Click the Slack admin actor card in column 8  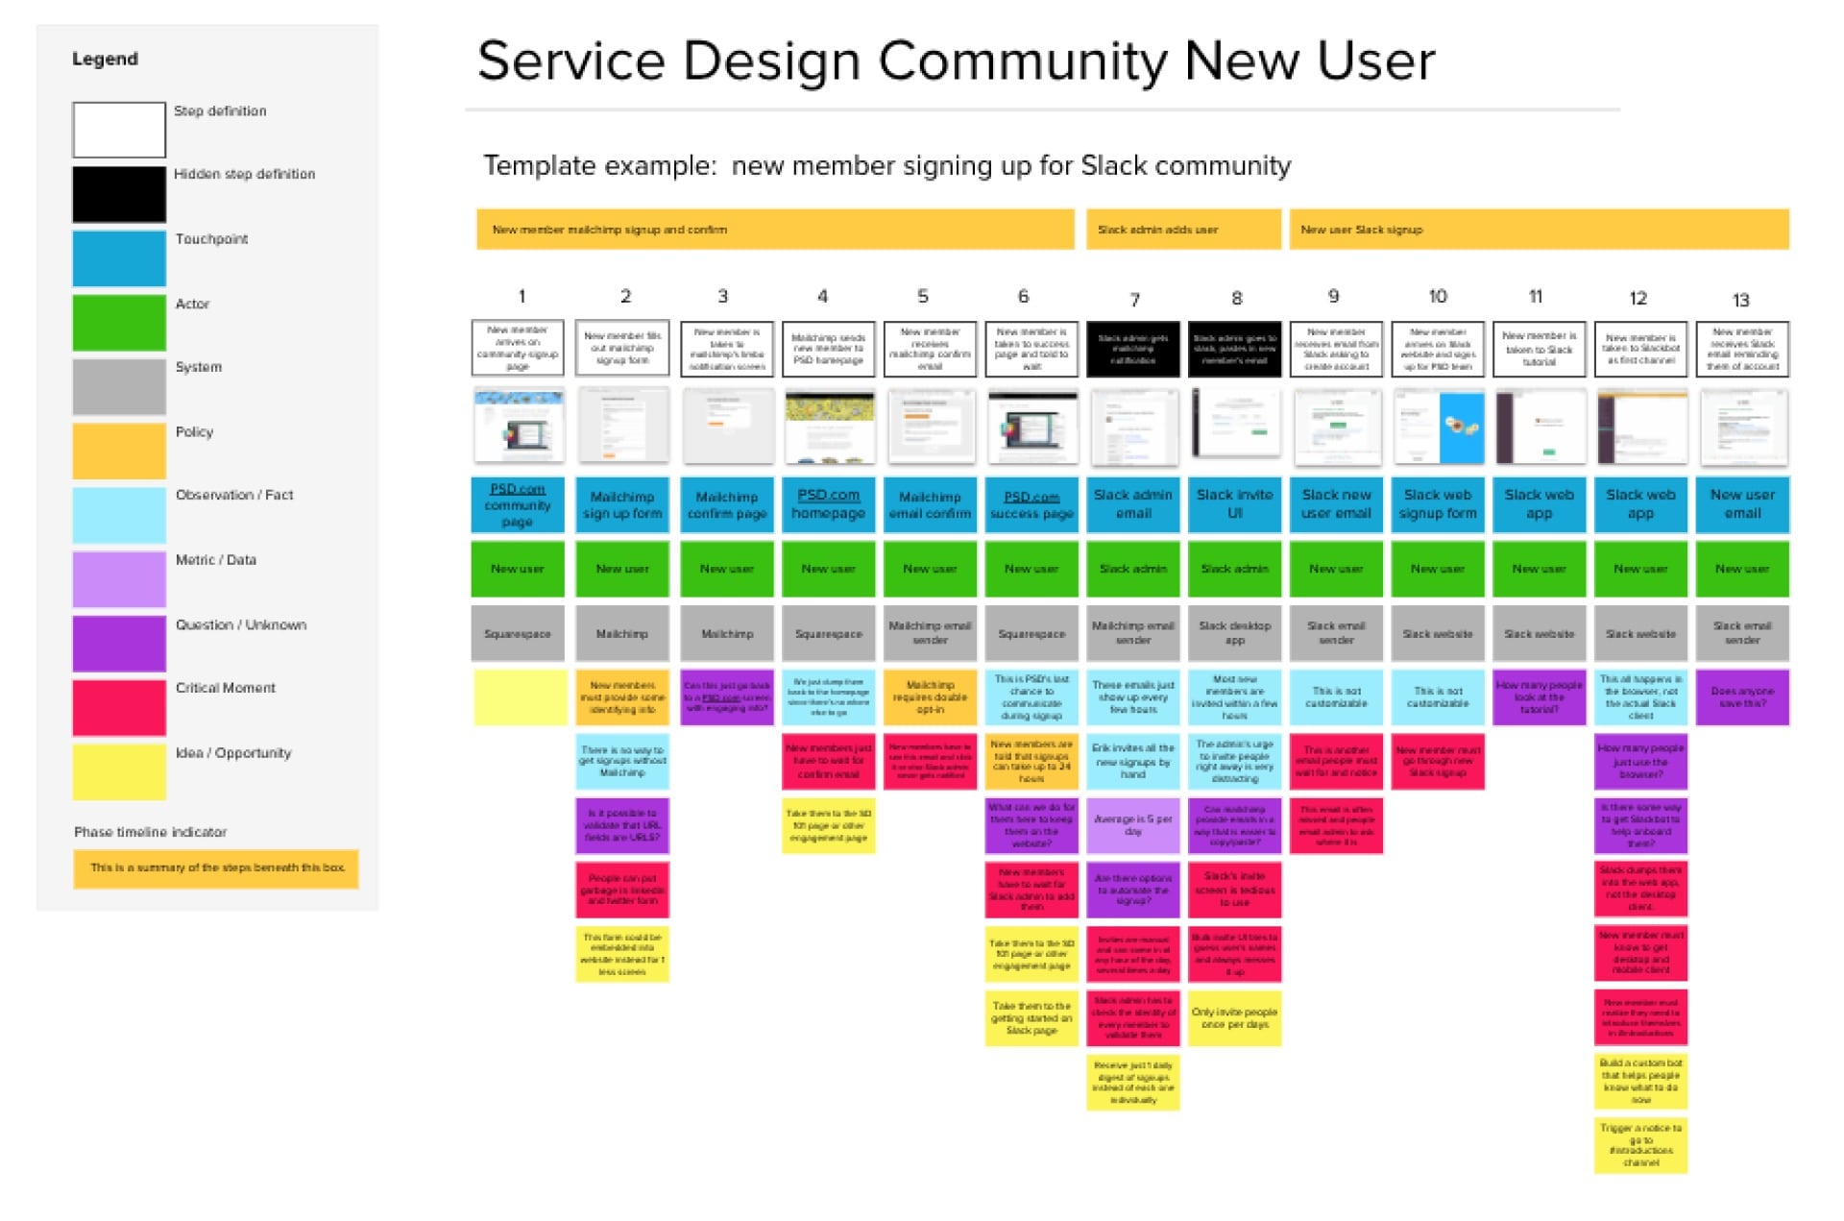[1234, 569]
